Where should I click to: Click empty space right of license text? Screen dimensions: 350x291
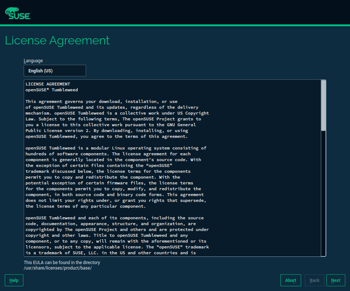coord(266,164)
